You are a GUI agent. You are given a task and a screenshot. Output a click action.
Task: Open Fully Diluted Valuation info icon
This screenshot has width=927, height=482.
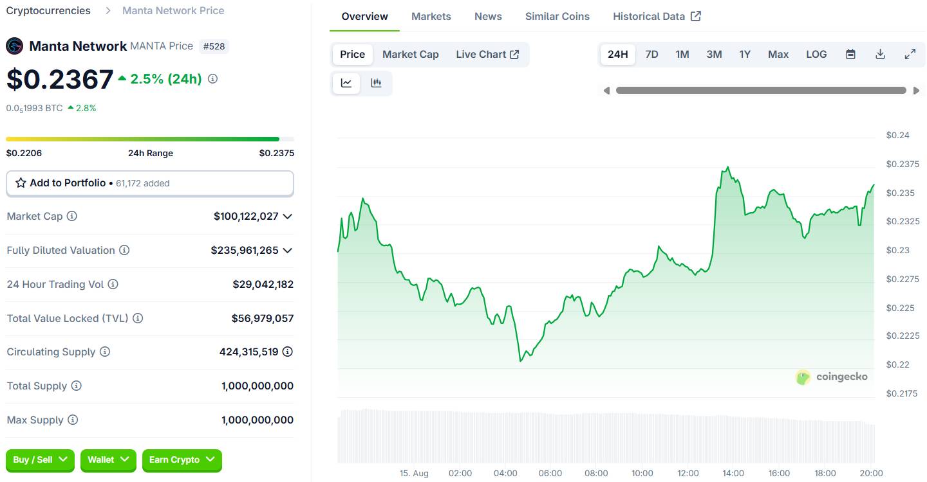(124, 250)
